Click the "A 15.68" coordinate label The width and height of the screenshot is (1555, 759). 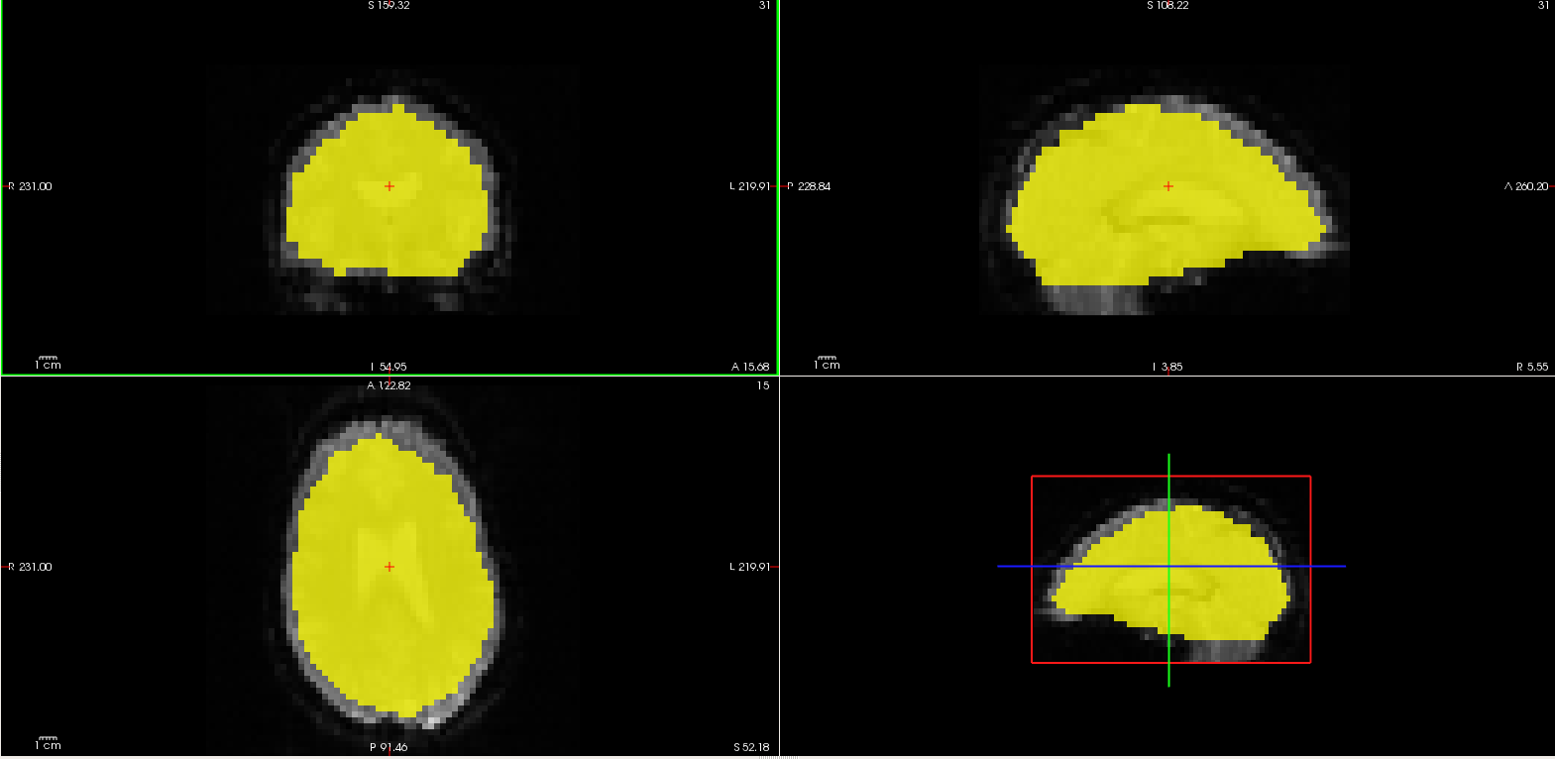pyautogui.click(x=750, y=367)
